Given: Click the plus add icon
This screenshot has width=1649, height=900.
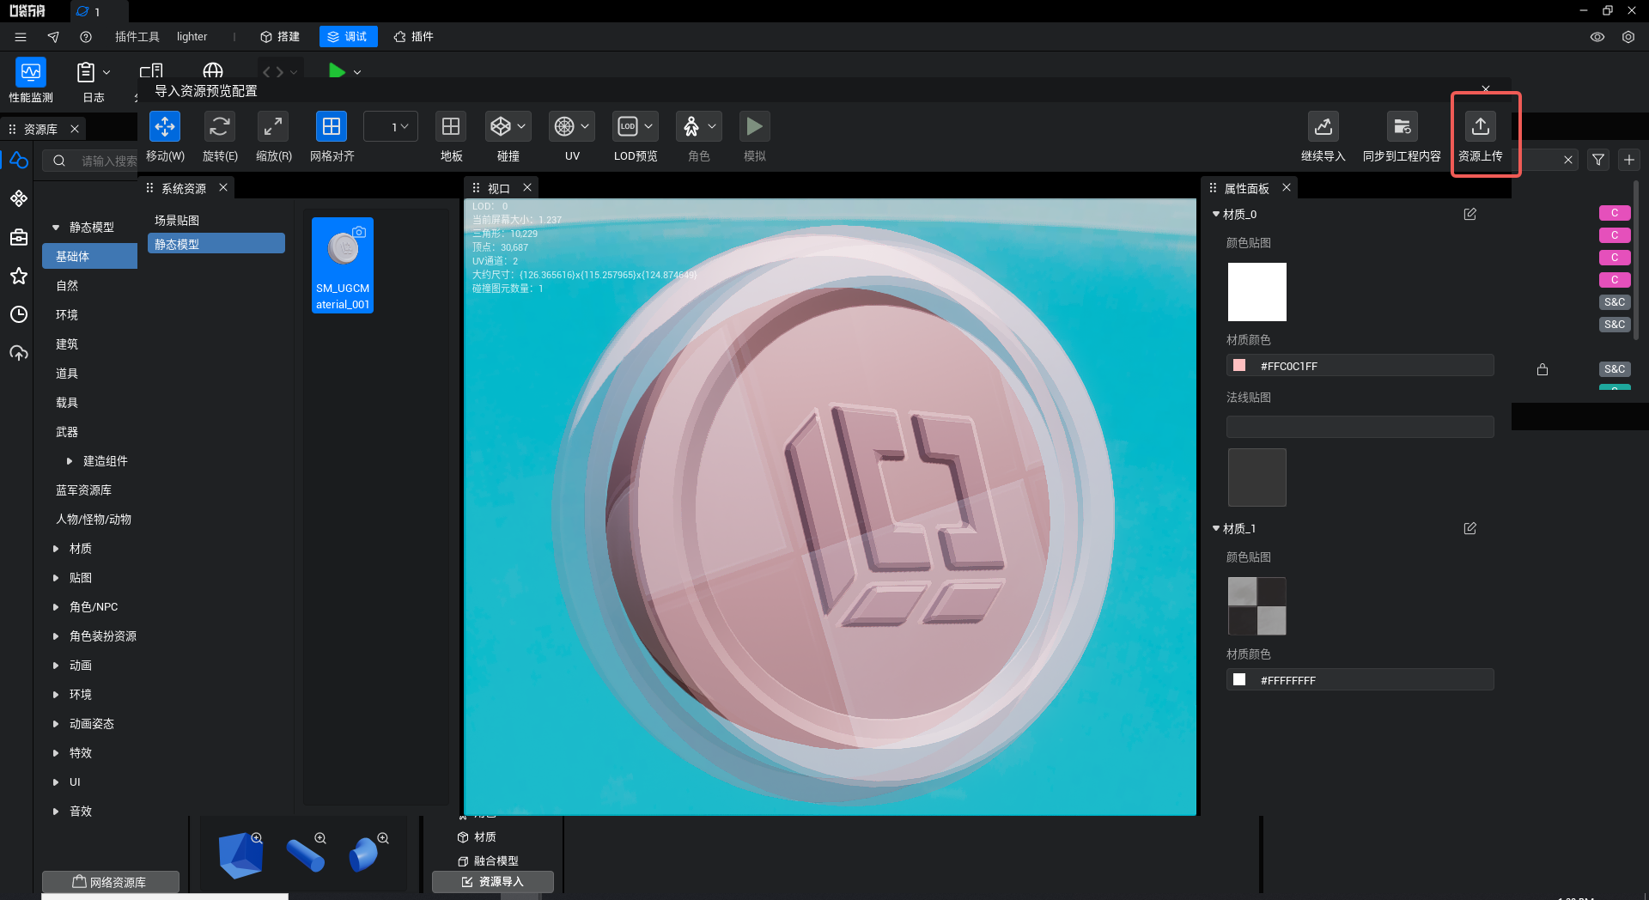Looking at the screenshot, I should (x=1629, y=160).
